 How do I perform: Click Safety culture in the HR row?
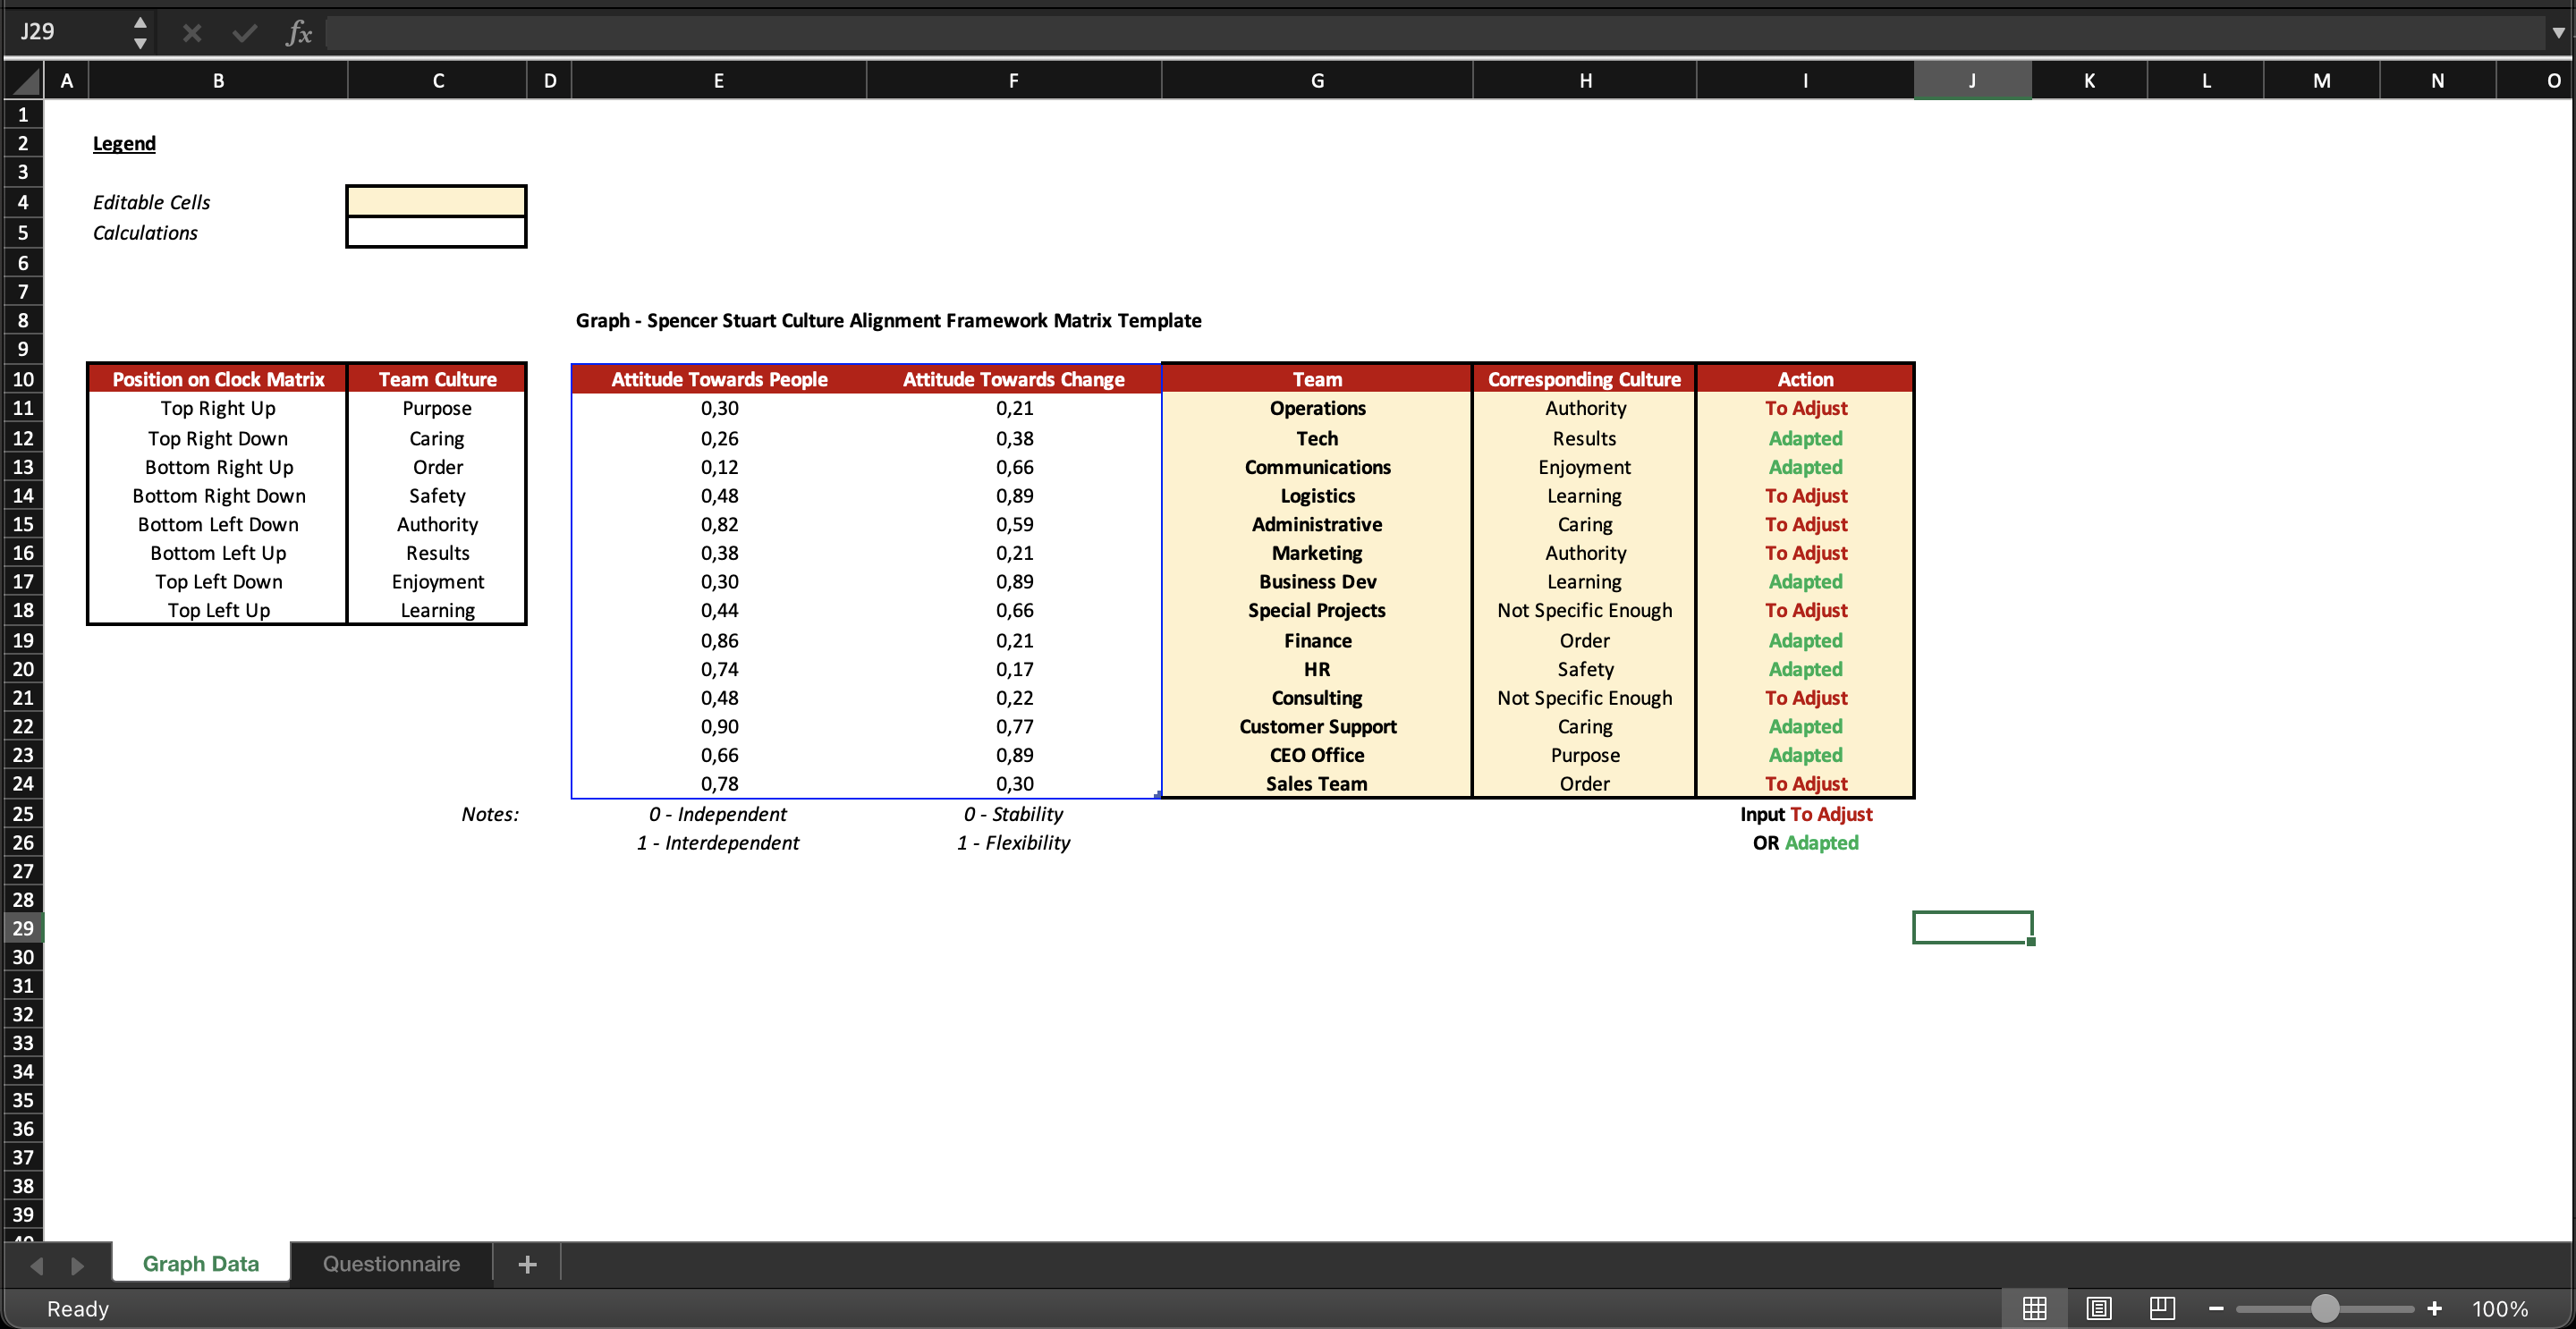tap(1584, 669)
